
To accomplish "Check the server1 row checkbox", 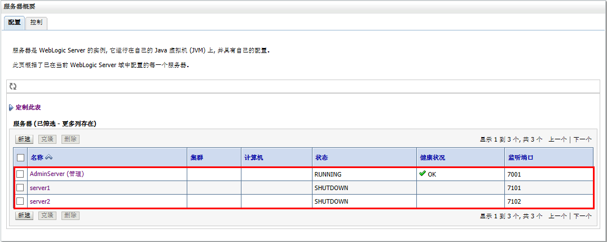I will click(20, 188).
